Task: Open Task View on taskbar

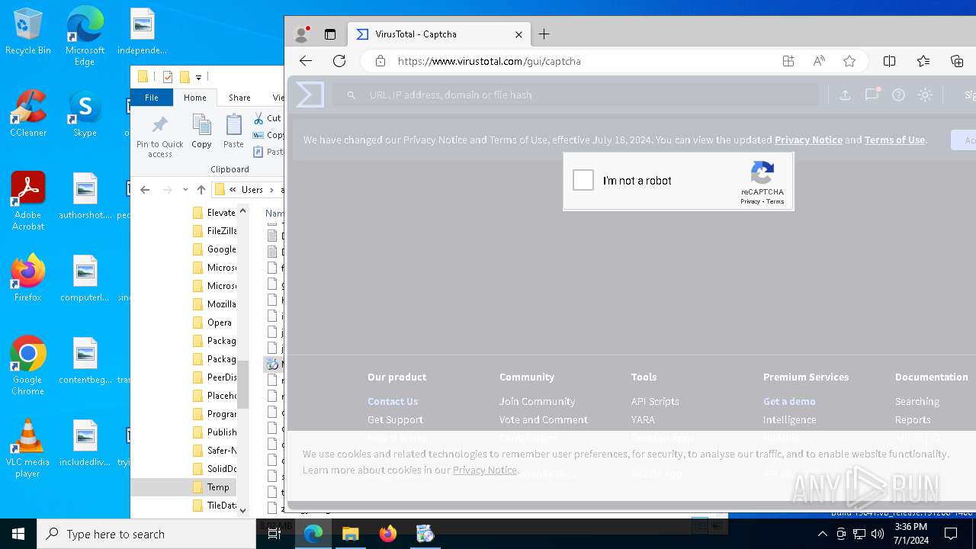Action: pos(274,534)
